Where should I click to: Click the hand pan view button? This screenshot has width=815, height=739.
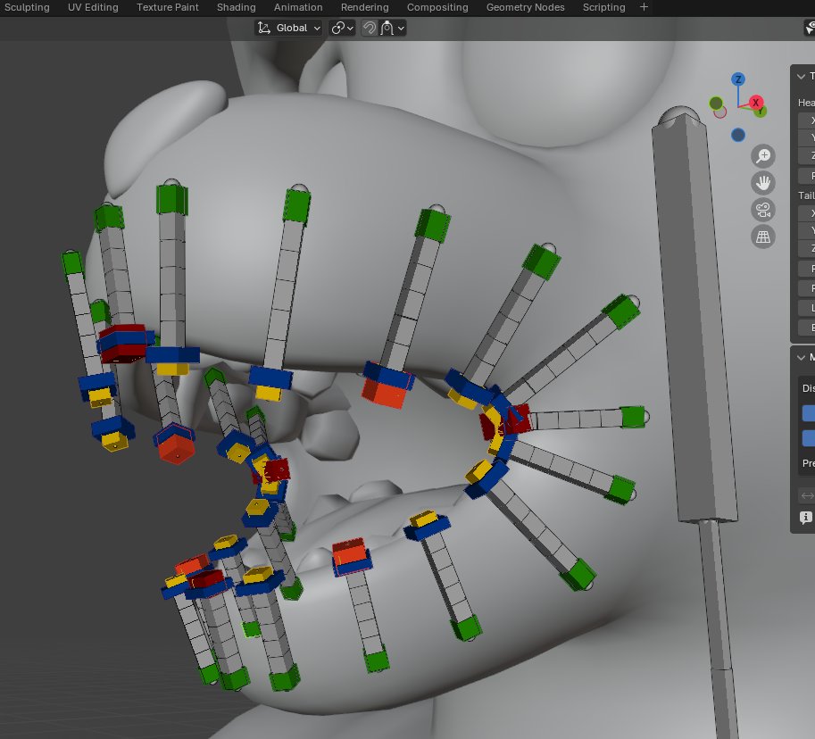[763, 183]
